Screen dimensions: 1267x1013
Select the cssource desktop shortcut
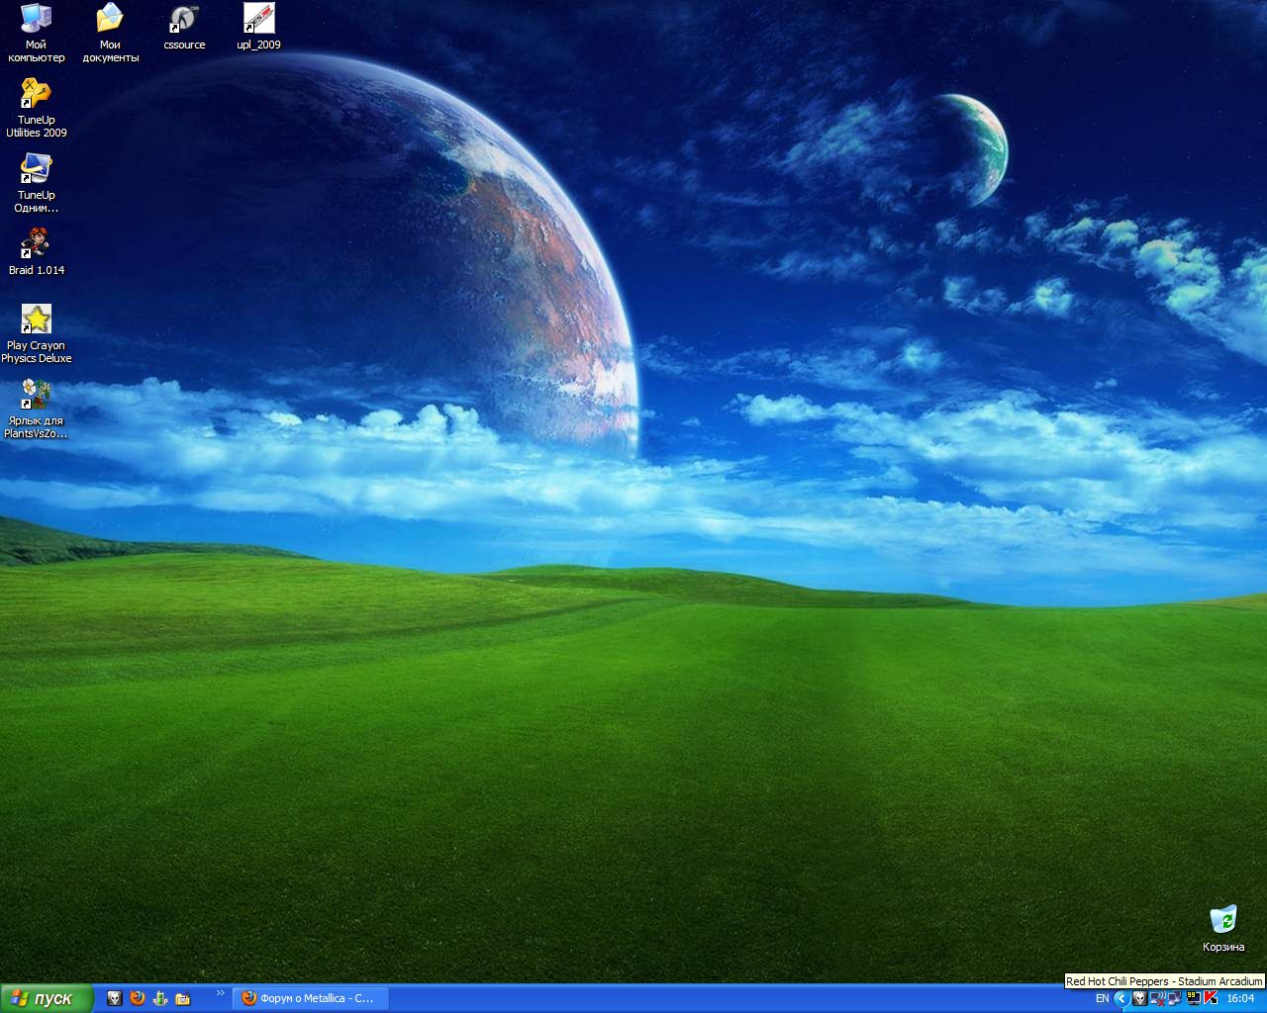pos(184,19)
